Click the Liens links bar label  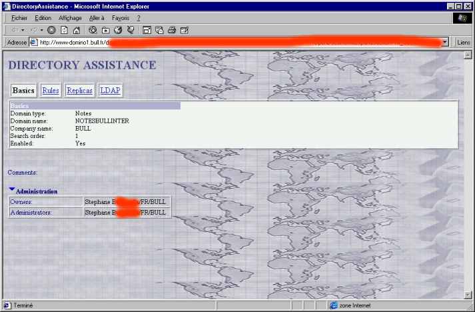[x=464, y=43]
